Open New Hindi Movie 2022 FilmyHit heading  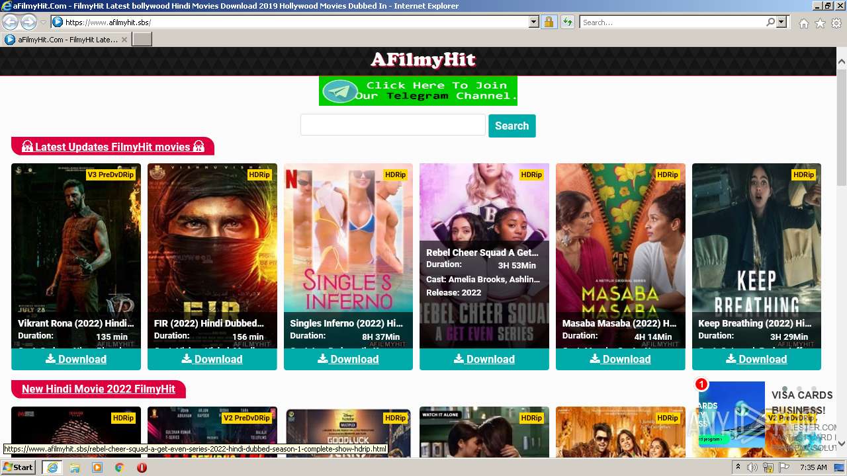point(99,389)
